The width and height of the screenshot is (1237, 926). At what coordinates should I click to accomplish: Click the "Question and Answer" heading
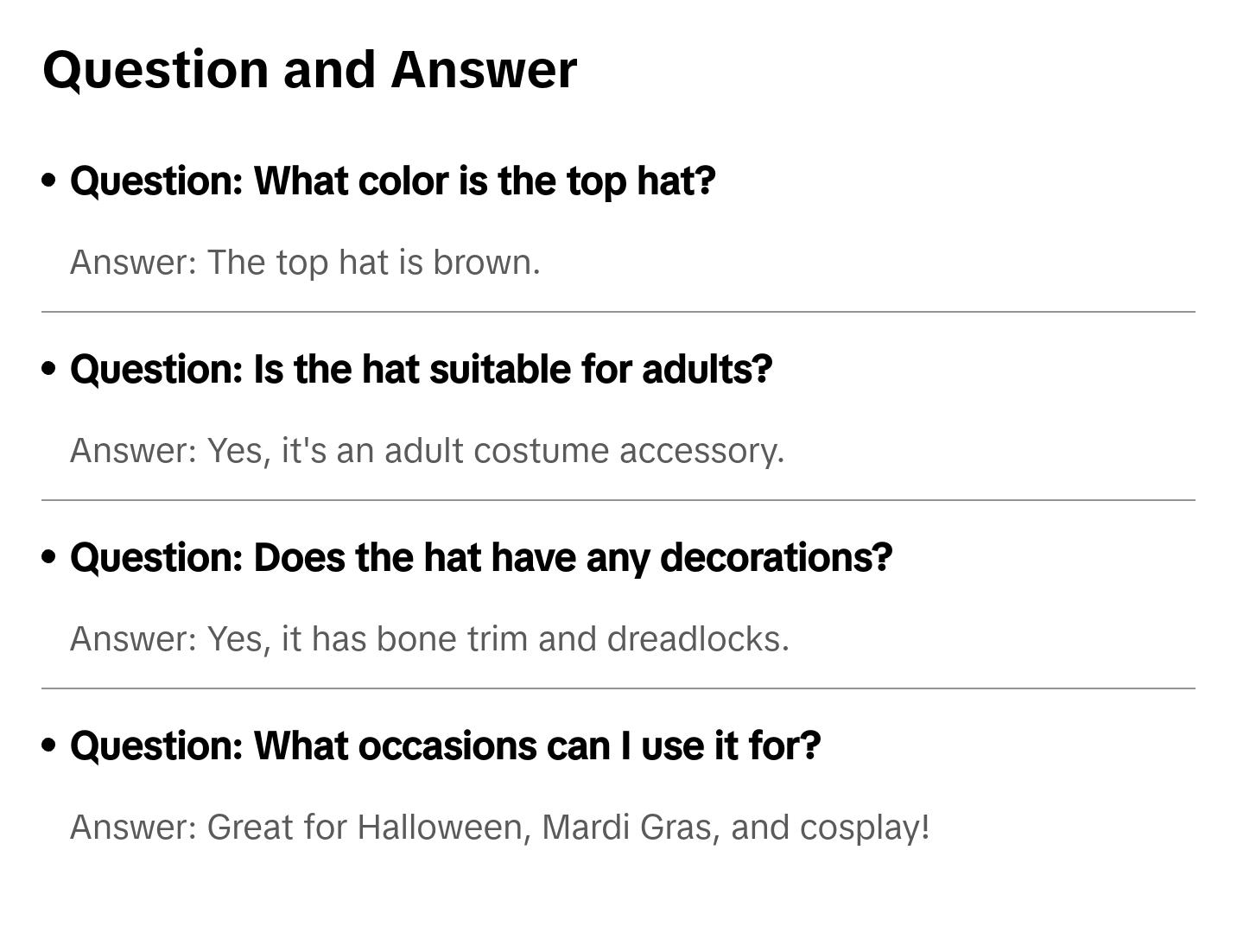(x=309, y=69)
